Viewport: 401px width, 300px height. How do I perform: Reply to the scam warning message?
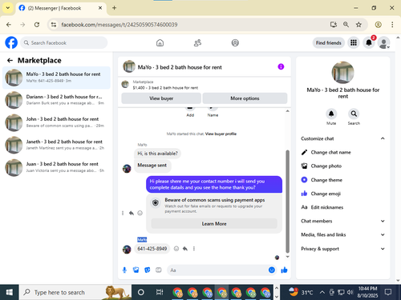coord(132,213)
